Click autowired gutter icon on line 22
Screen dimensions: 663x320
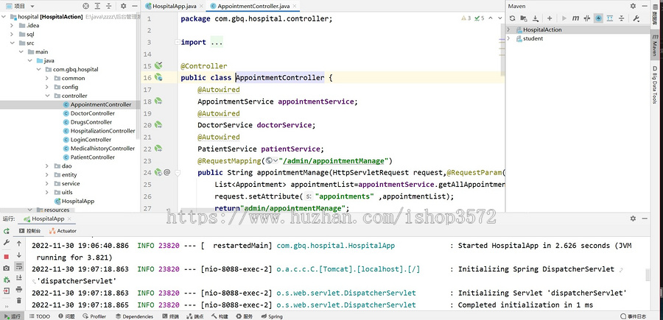158,148
